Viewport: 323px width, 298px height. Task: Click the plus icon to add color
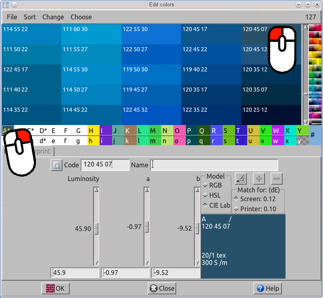point(259,178)
